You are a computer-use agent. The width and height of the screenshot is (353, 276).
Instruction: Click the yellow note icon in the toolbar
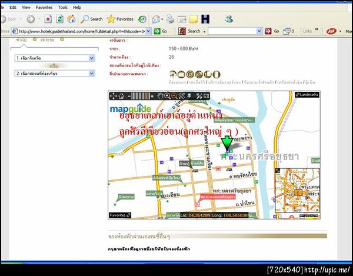(x=194, y=19)
